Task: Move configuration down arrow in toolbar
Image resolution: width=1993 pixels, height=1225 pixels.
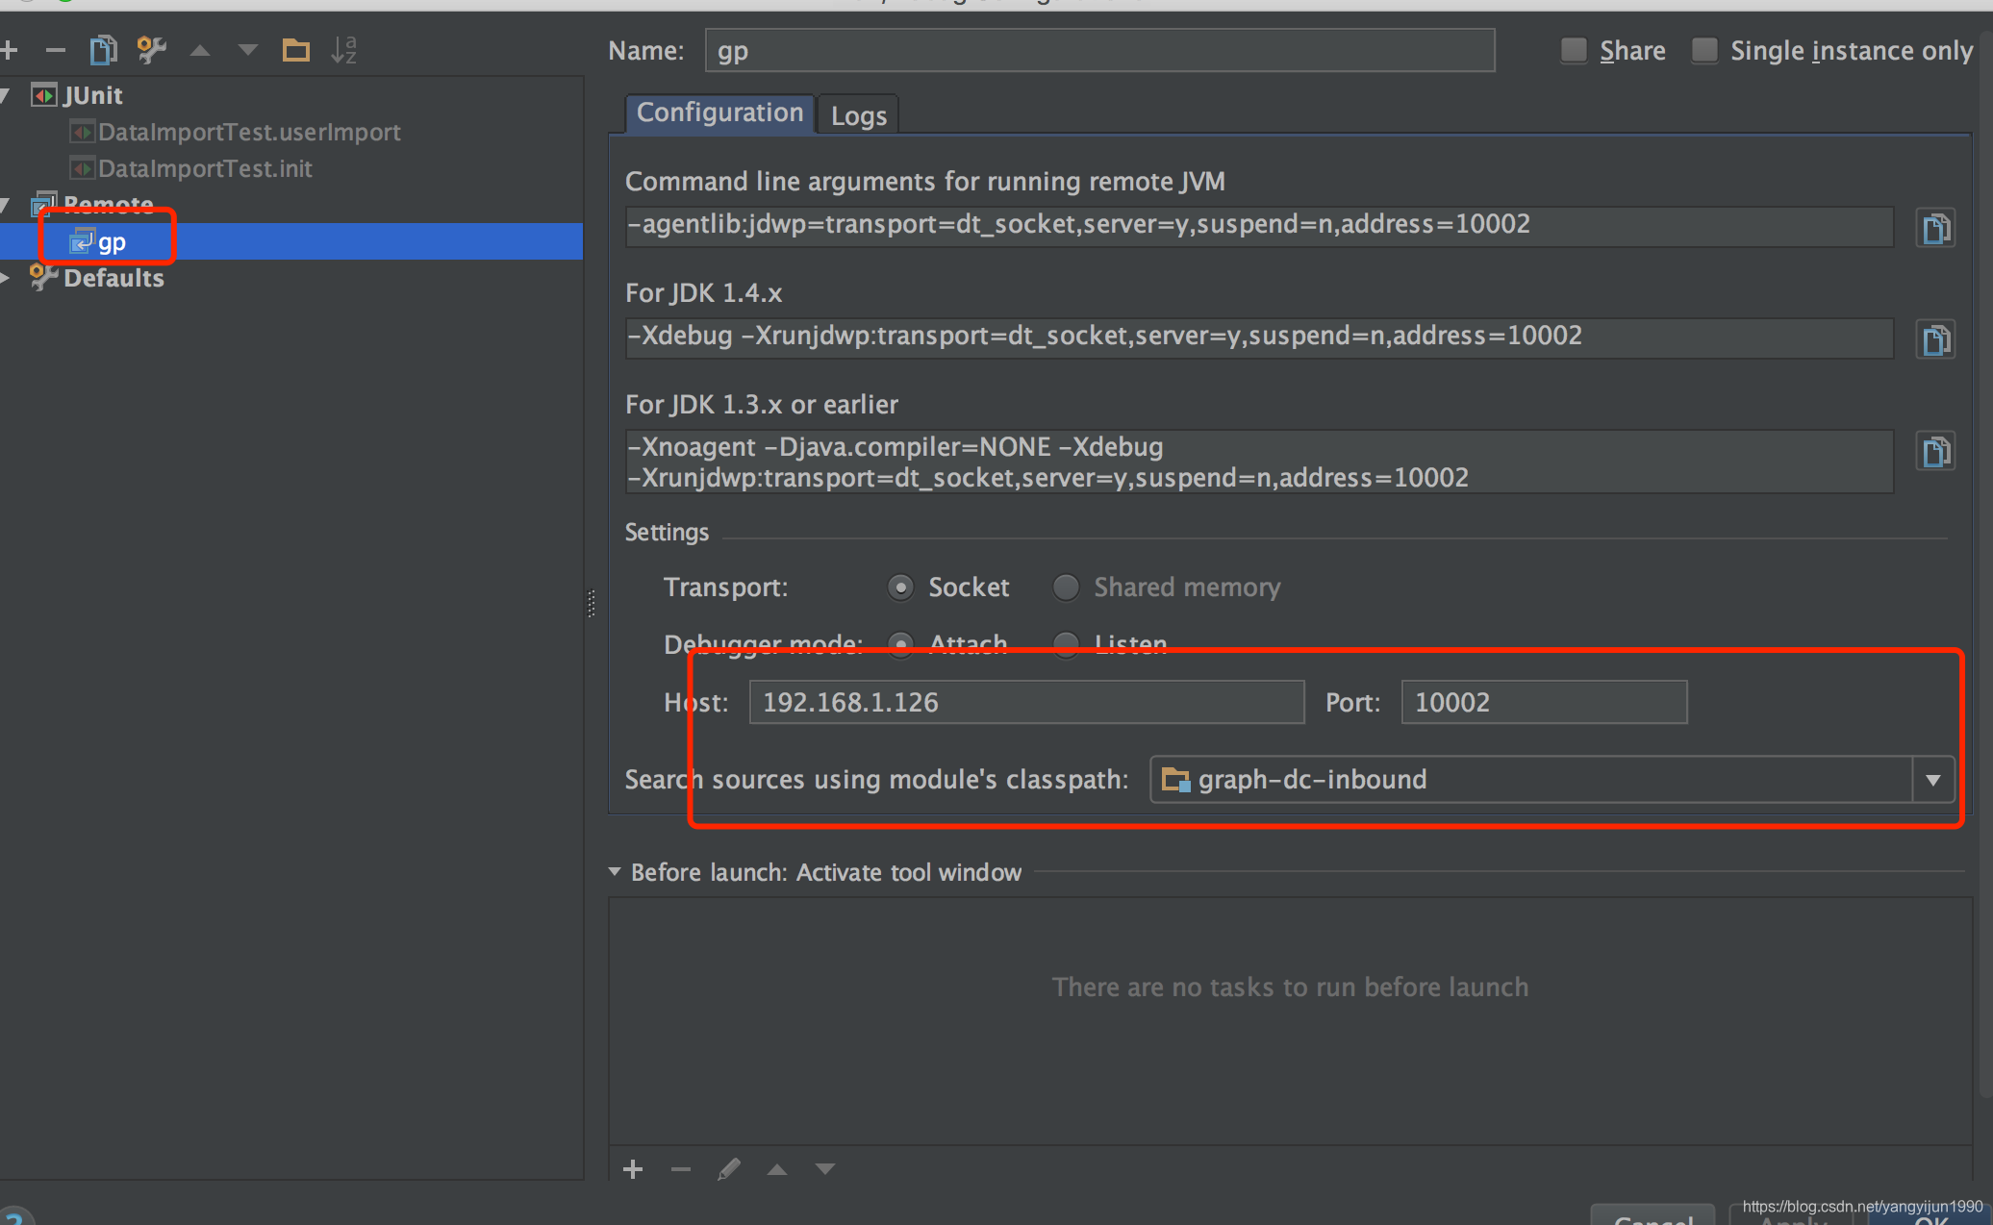Action: [x=248, y=50]
